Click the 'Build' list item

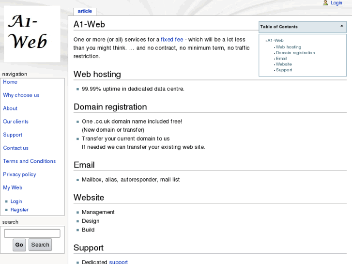[88, 230]
